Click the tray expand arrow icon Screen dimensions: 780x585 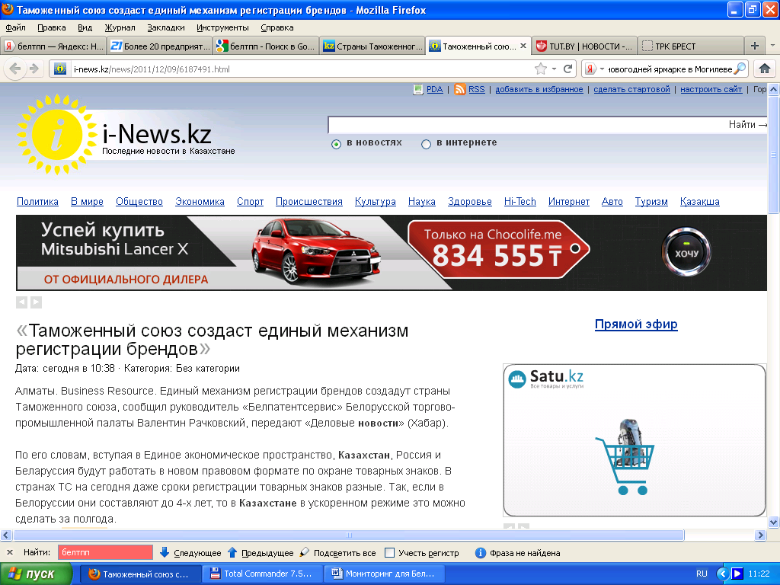point(723,574)
